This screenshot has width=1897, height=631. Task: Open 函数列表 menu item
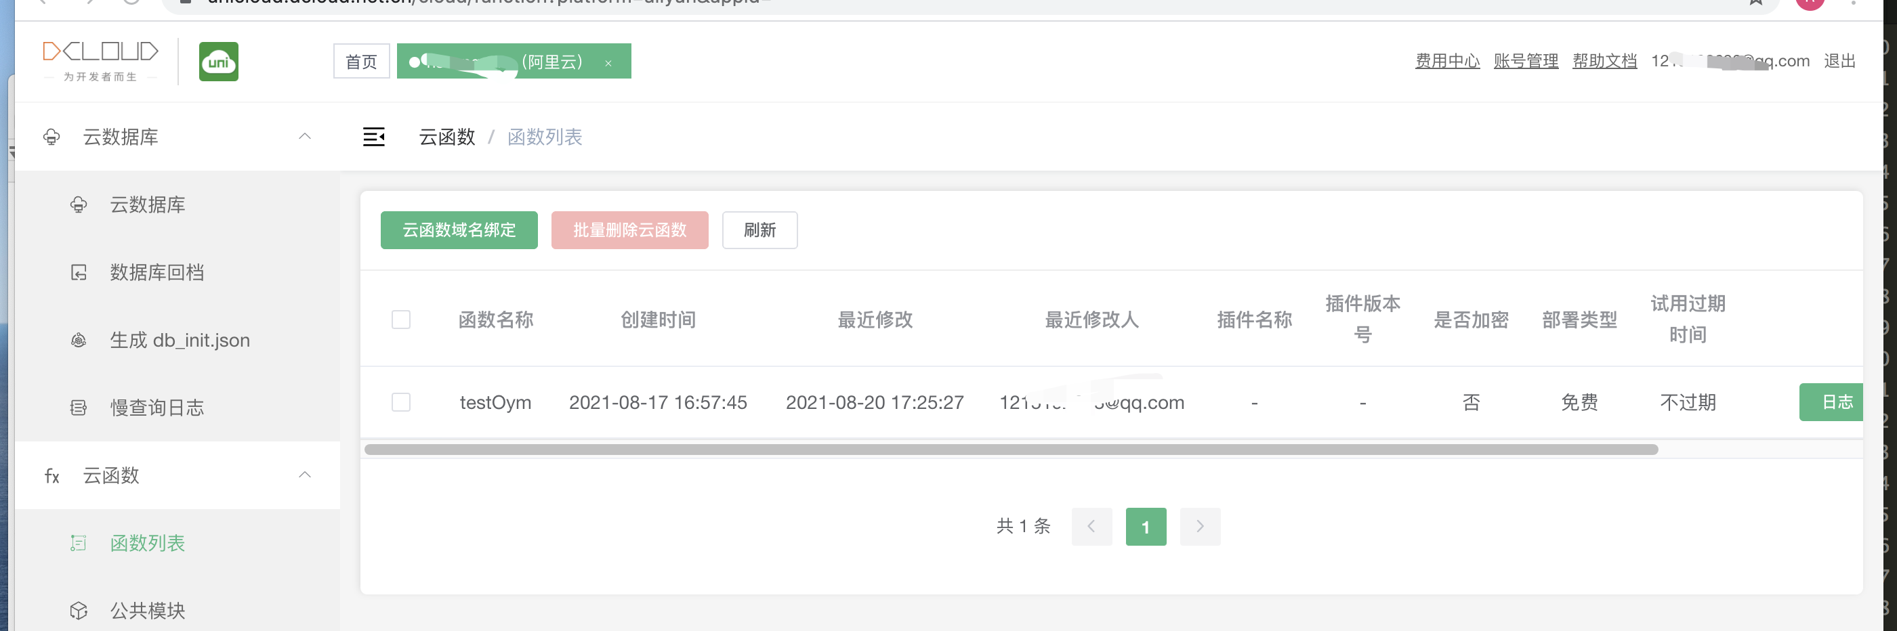click(x=177, y=544)
